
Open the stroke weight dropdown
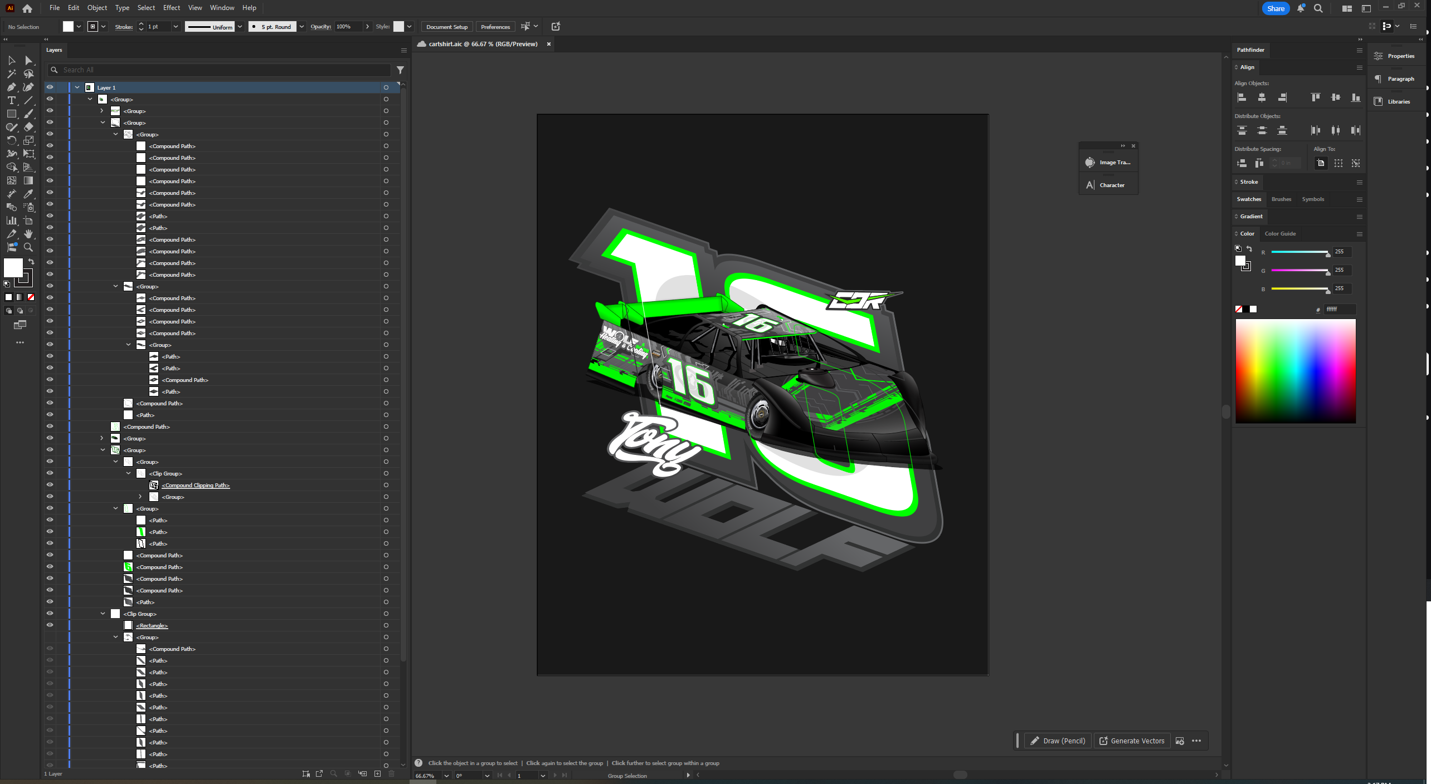pos(176,26)
